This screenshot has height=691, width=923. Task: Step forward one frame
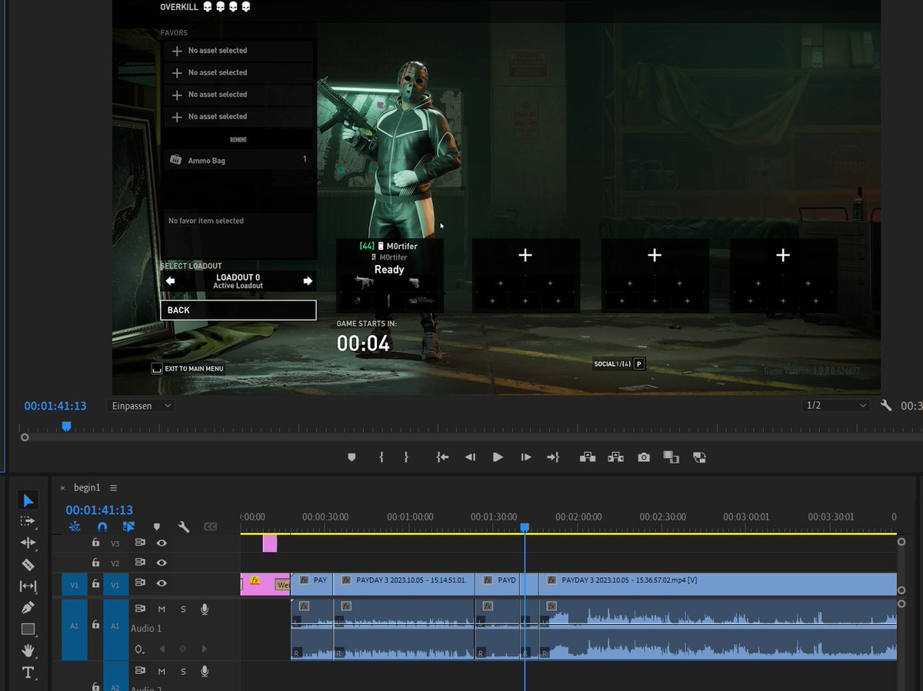click(526, 457)
